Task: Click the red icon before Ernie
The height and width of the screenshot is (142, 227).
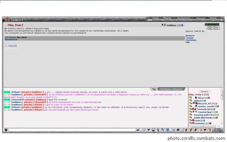Action: point(193,120)
